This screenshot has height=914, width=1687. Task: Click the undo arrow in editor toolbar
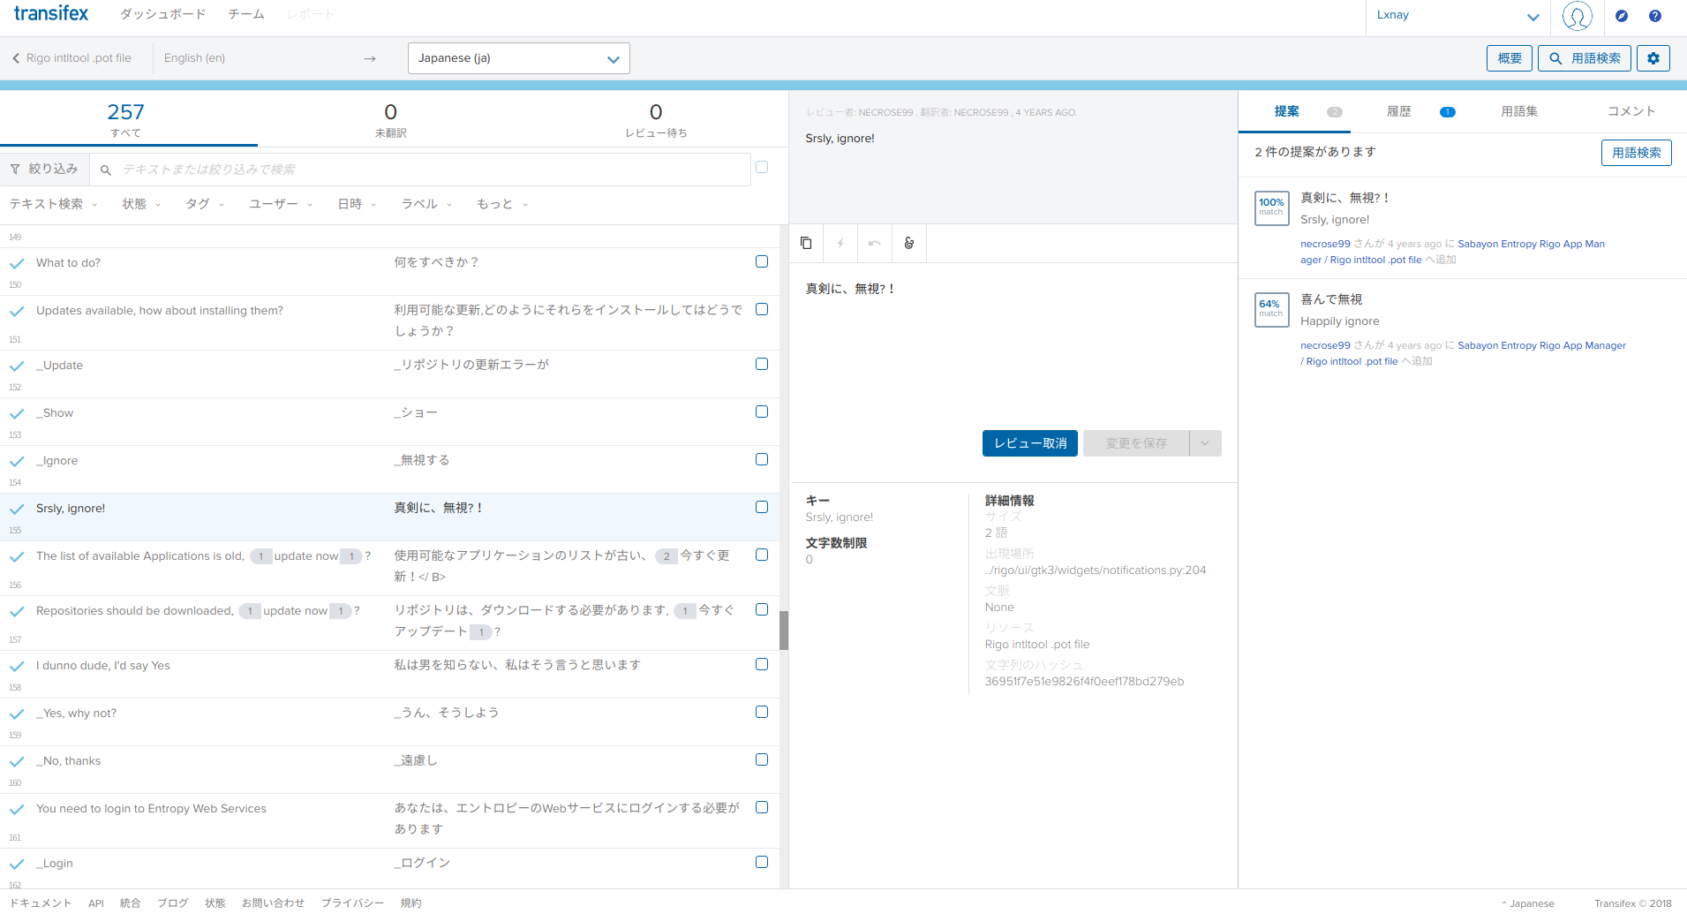point(874,243)
